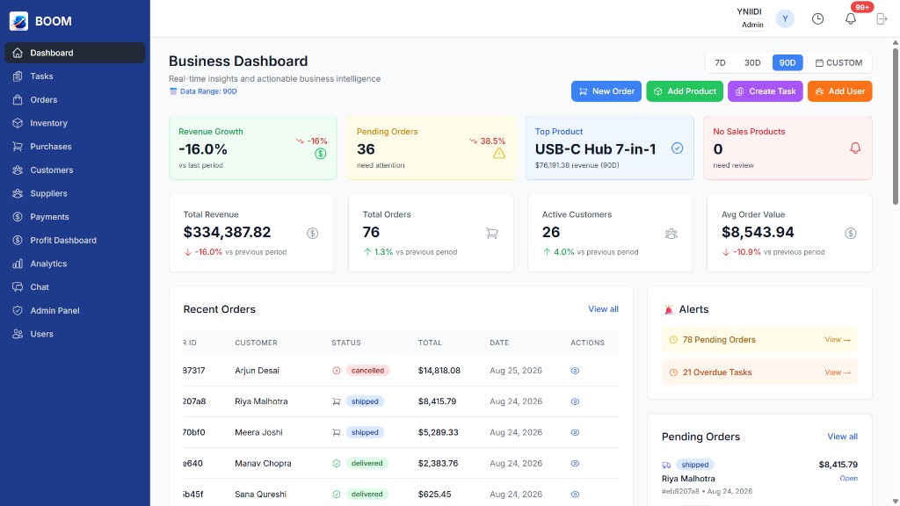The image size is (900, 506).
Task: Go to Tasks in the sidebar
Action: [75, 76]
